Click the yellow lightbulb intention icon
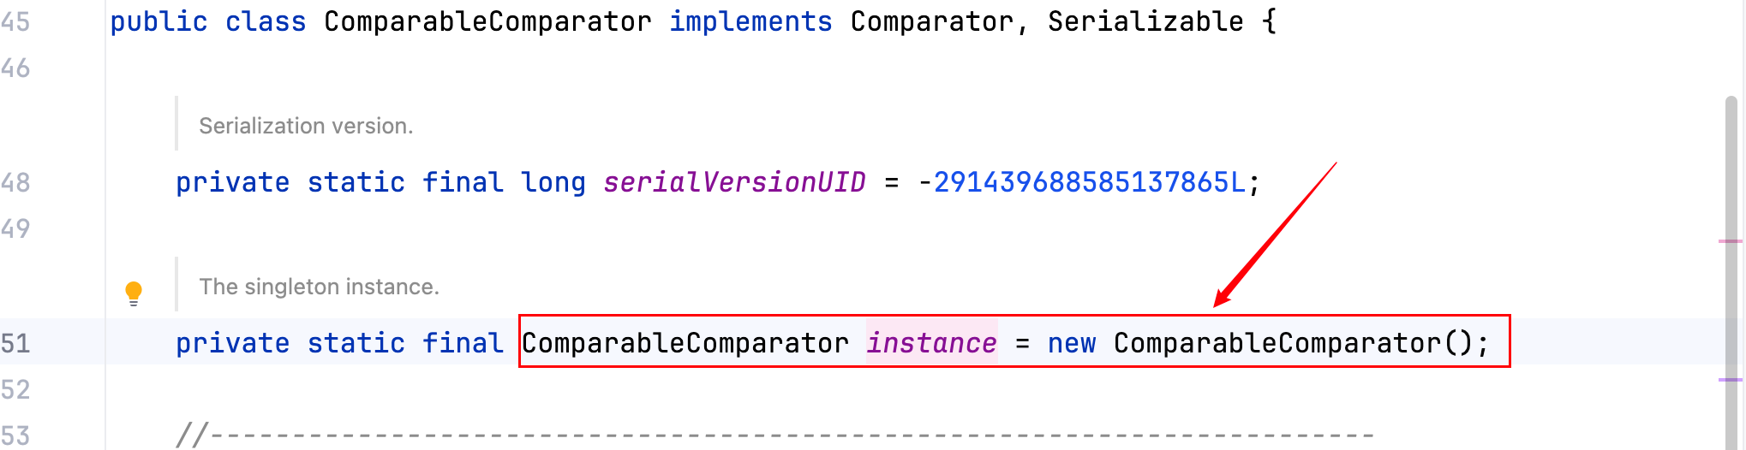1746x450 pixels. tap(134, 293)
